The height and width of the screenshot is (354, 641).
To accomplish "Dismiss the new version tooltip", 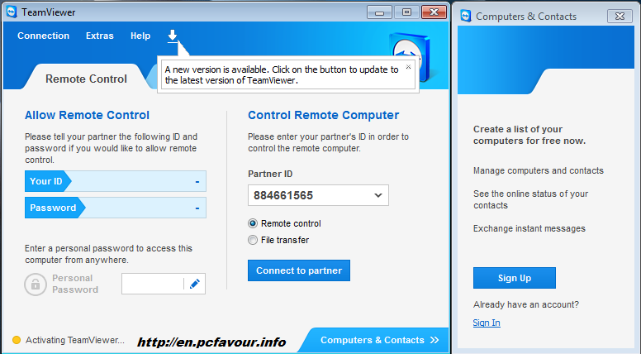I will 408,67.
